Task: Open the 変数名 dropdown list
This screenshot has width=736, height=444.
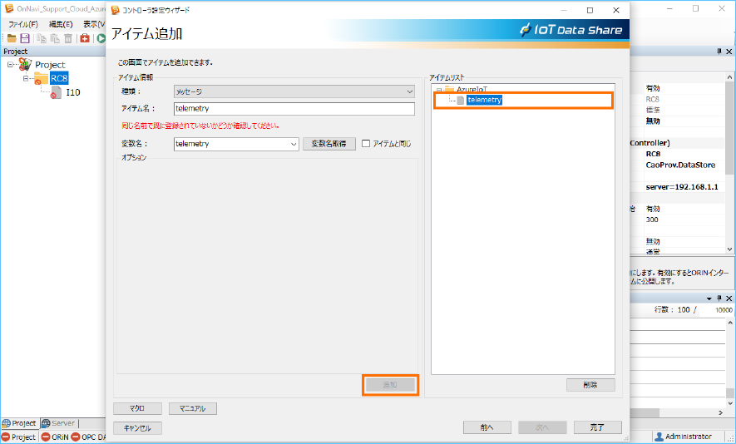Action: point(294,144)
